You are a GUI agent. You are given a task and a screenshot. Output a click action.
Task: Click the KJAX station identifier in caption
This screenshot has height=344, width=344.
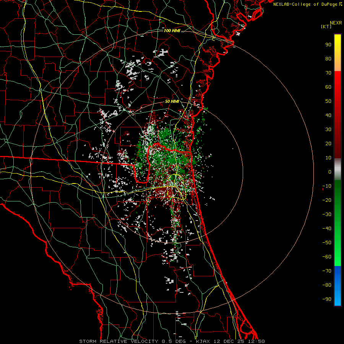click(x=203, y=341)
